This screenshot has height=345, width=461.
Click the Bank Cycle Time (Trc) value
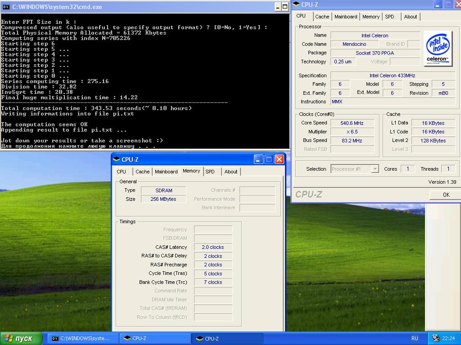[213, 282]
